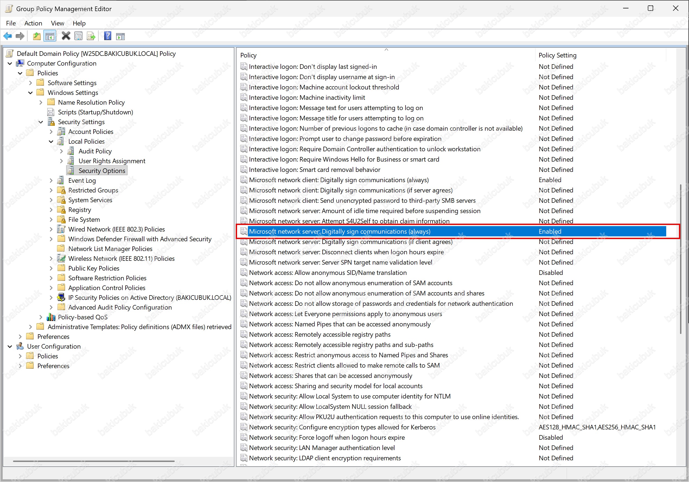Expand the System Services node
This screenshot has width=689, height=482.
point(51,200)
